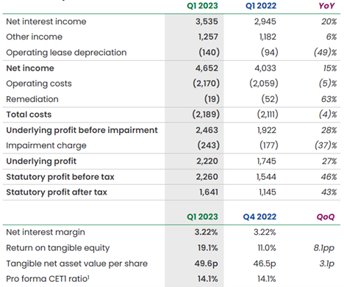
Task: Click the value 1,544
Action: [x=266, y=177]
